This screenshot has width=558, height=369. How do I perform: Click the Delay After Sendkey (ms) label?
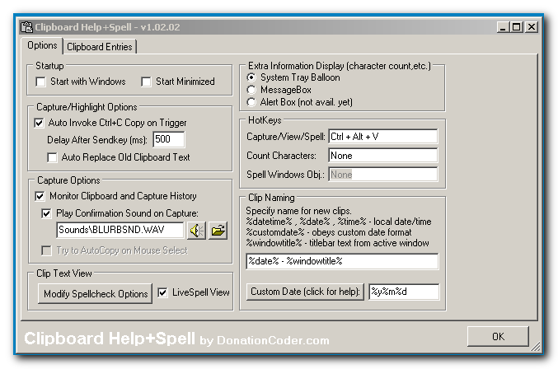97,140
